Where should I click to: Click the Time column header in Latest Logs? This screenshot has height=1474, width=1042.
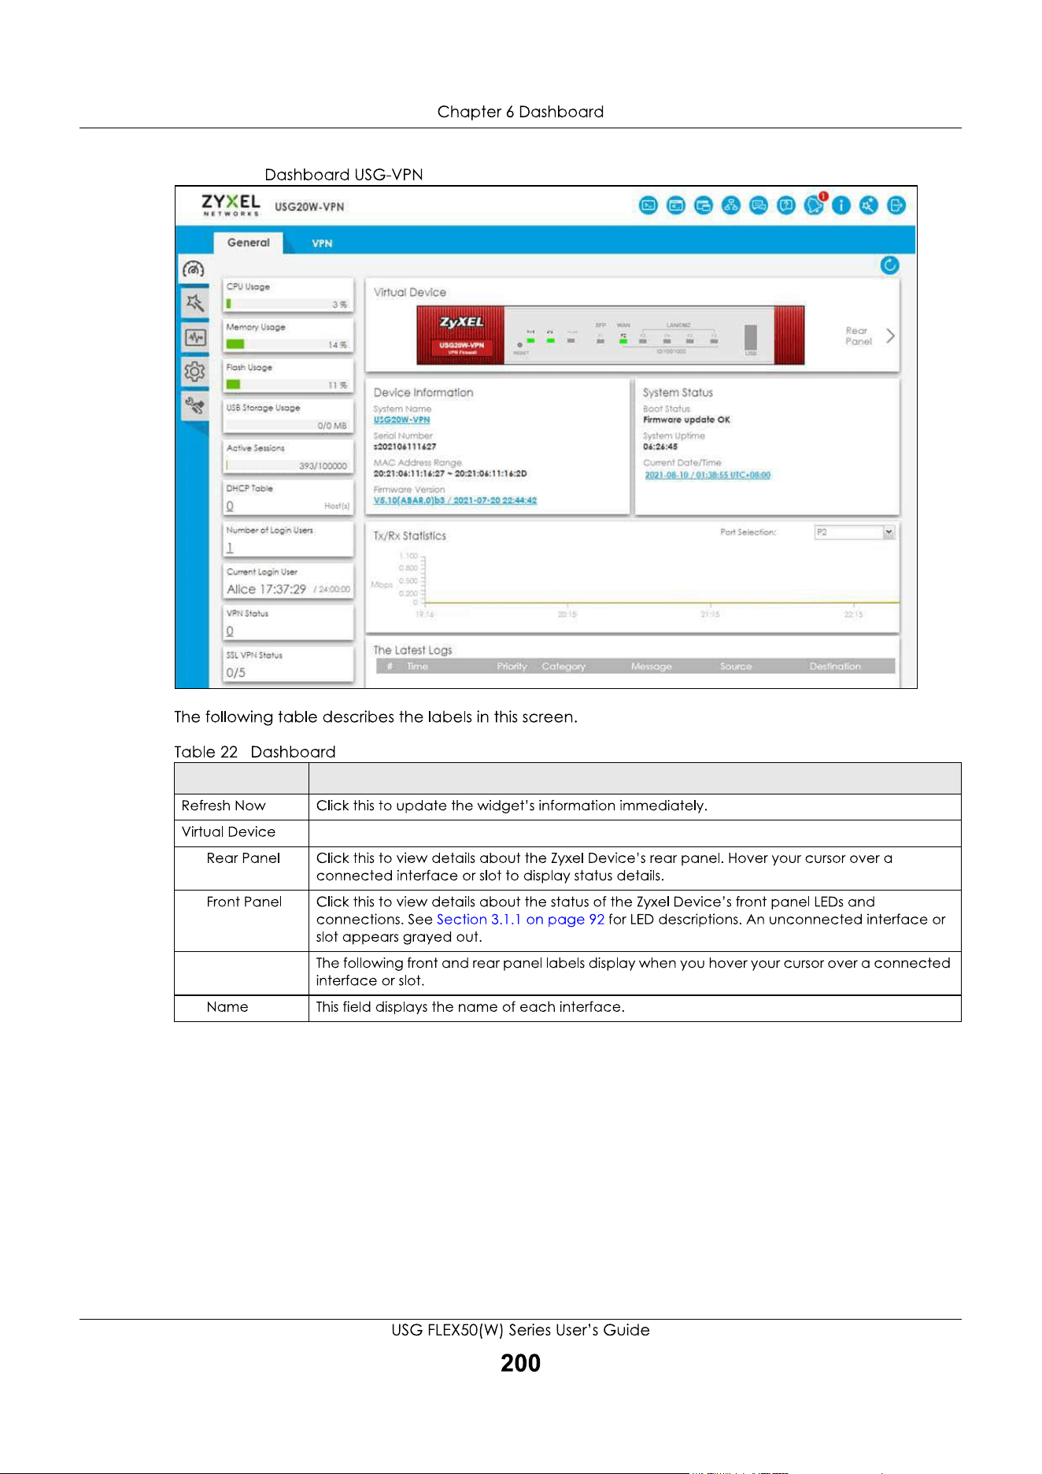click(x=417, y=667)
